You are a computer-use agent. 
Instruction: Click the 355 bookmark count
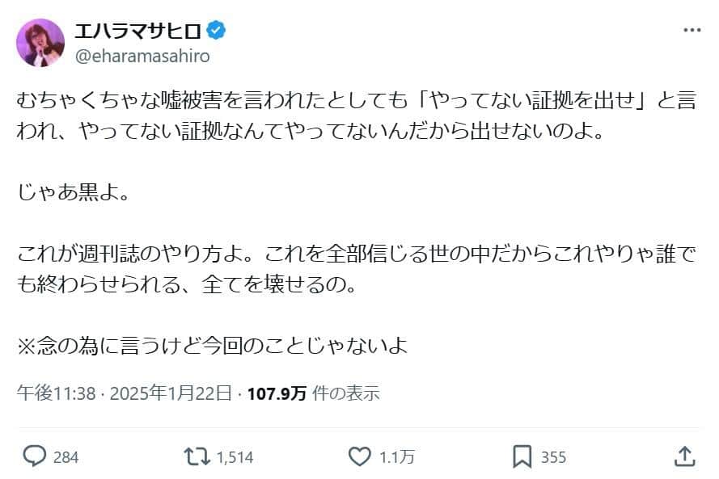553,457
